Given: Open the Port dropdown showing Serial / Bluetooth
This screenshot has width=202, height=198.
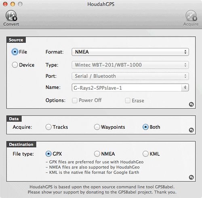Looking at the screenshot, I should click(x=130, y=76).
